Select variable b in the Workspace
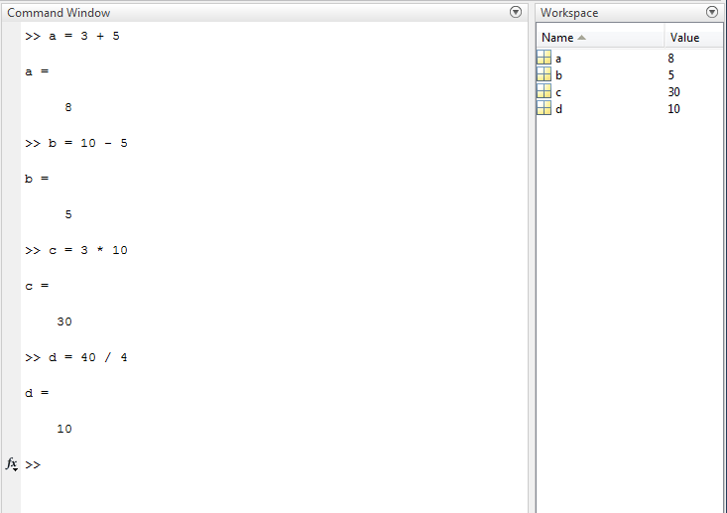This screenshot has height=513, width=727. [x=558, y=75]
